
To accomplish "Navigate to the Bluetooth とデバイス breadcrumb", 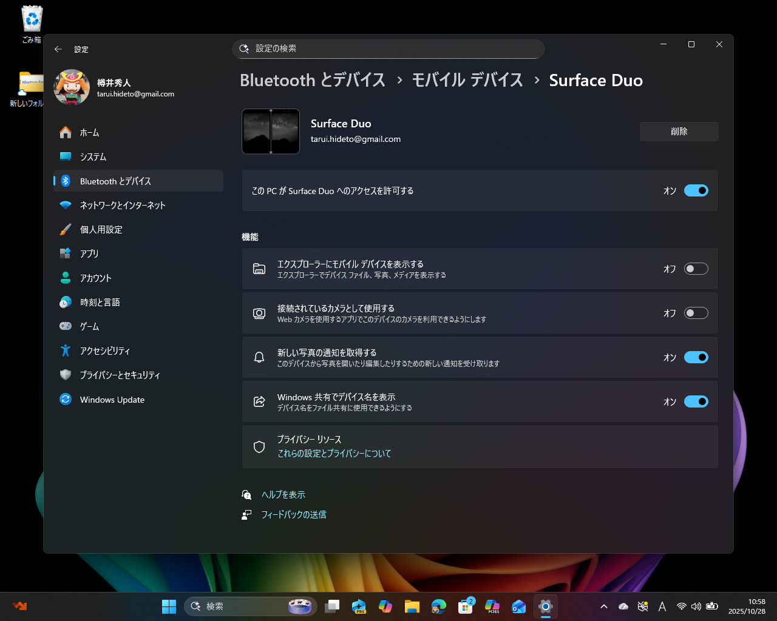I will click(x=313, y=80).
